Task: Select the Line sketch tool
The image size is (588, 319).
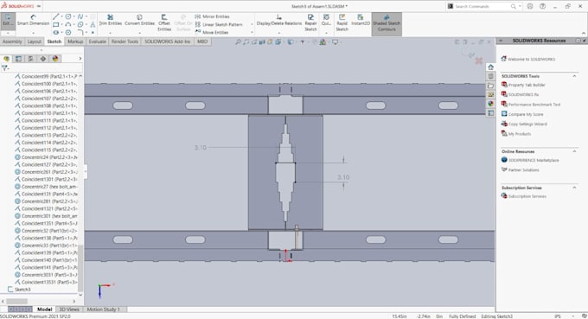Action: tap(56, 16)
